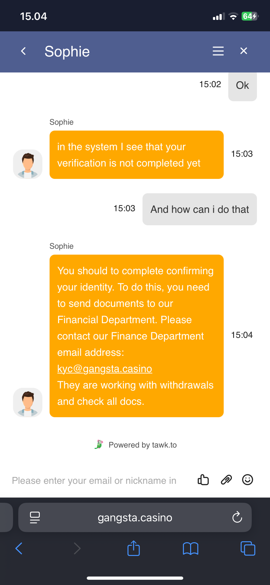This screenshot has height=585, width=270.
Task: Open Safari bookmarks
Action: (x=191, y=548)
